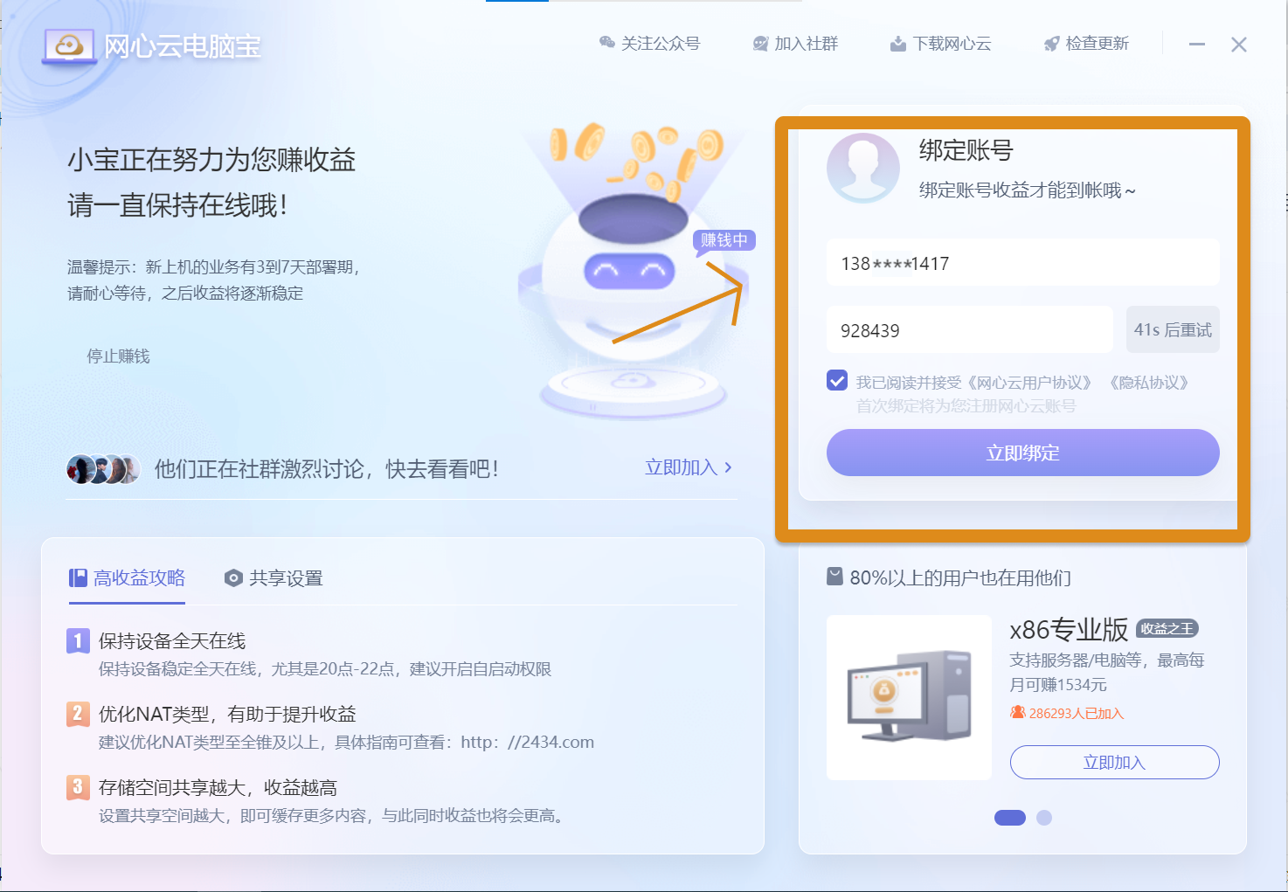Click the 41s 后重试 resend button
The width and height of the screenshot is (1288, 892).
click(1173, 329)
